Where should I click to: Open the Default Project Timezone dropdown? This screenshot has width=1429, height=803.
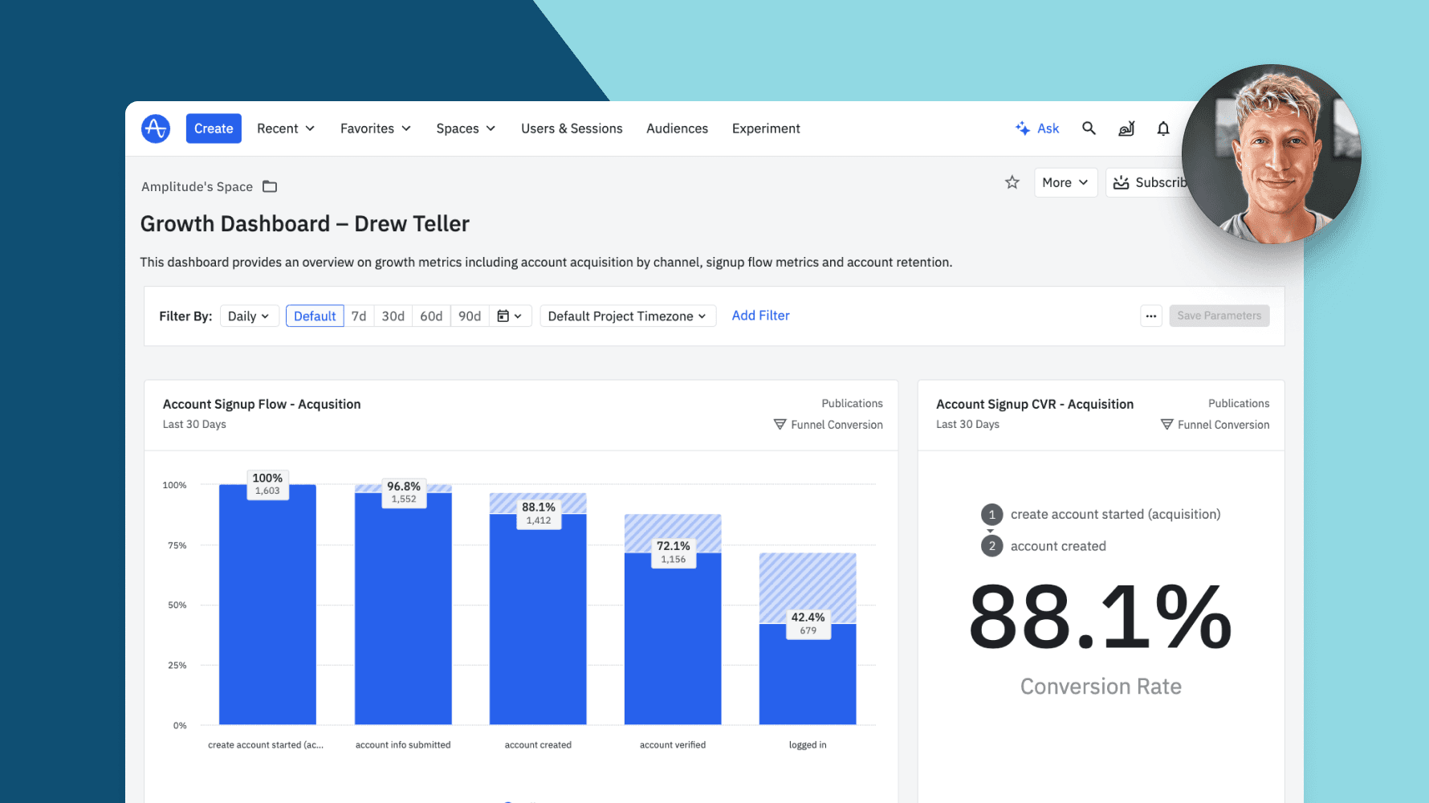(x=627, y=316)
